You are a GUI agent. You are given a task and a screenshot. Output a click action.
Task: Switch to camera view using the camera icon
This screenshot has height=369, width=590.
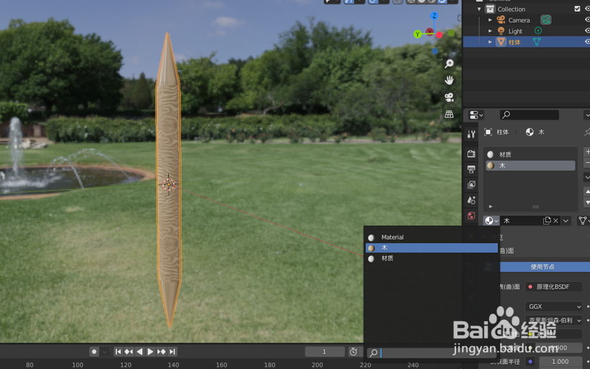448,98
